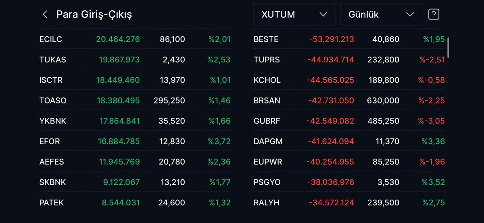Screen dimensions: 484x223
Task: Open the TUKAS inflow entry
Action: (x=135, y=60)
